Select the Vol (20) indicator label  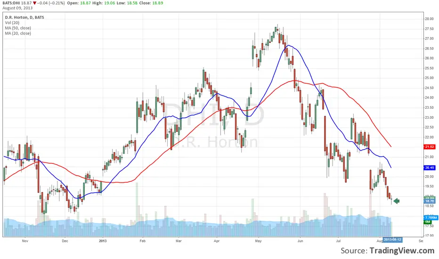(12, 23)
